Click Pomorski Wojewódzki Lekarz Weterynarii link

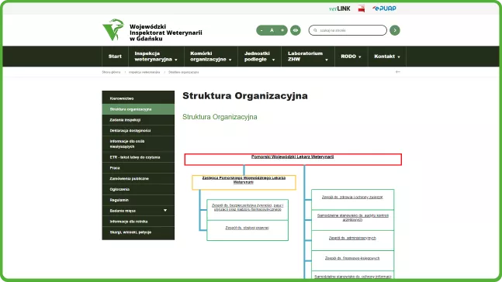(x=293, y=156)
